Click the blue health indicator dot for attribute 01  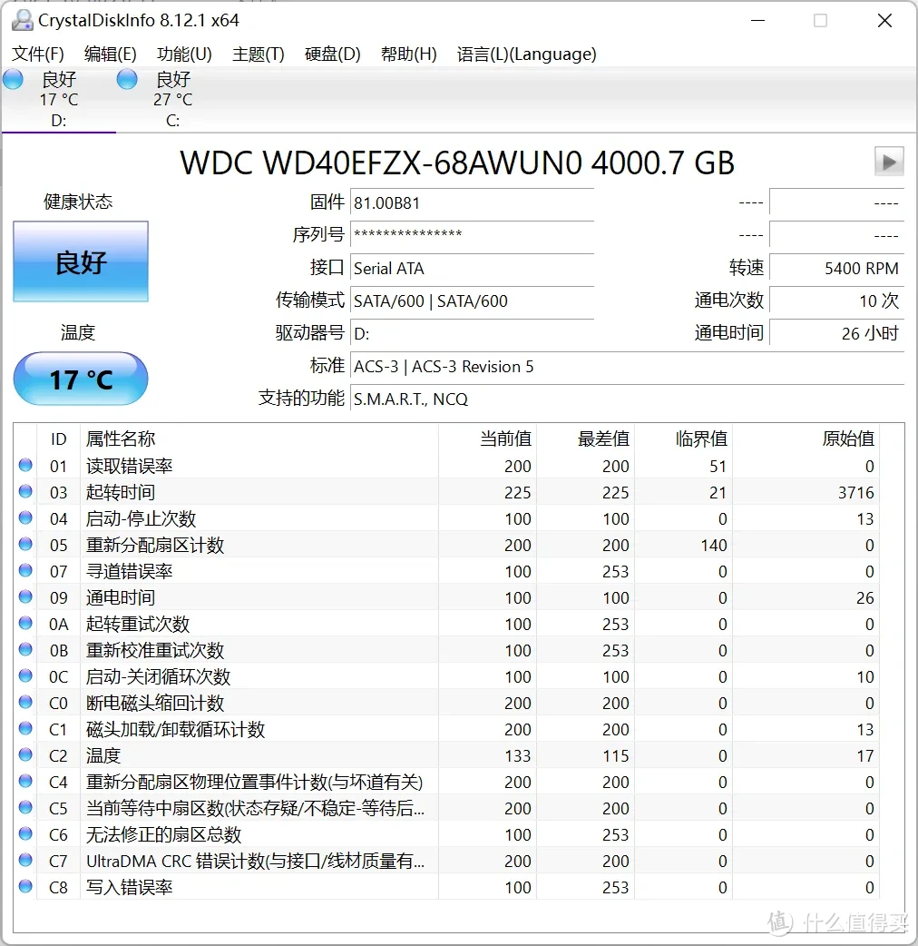[24, 465]
